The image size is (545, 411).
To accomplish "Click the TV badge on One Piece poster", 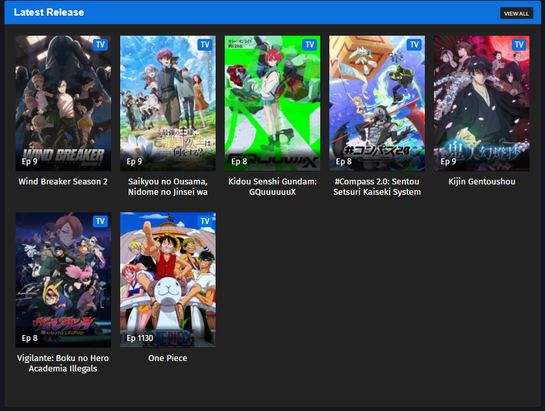I will coord(205,221).
